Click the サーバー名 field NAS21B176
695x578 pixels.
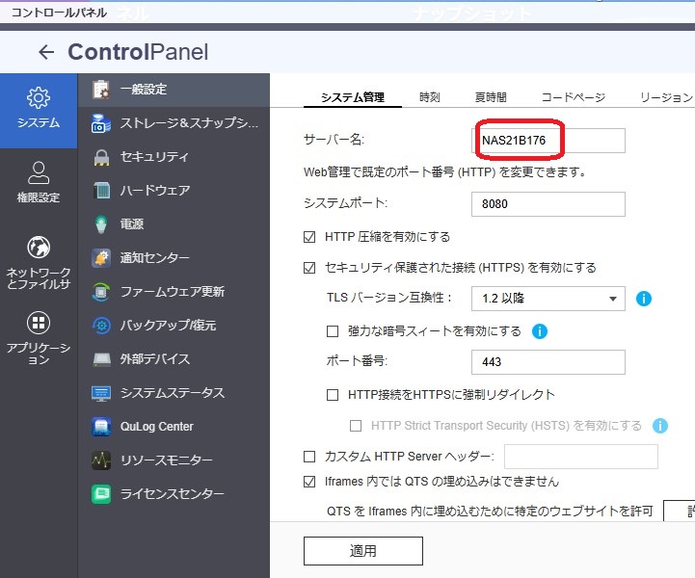click(x=548, y=141)
